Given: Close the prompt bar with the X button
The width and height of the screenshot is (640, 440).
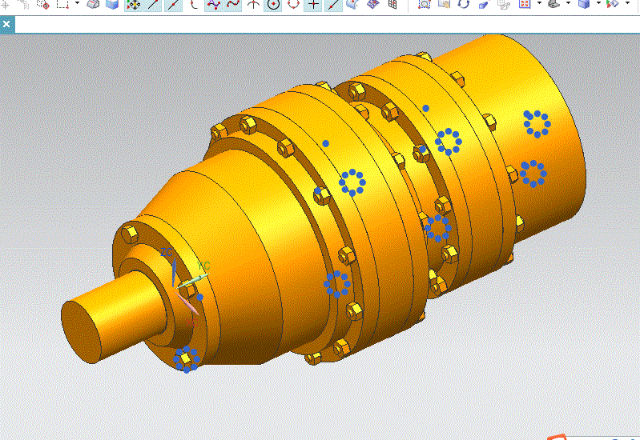Looking at the screenshot, I should (6, 25).
